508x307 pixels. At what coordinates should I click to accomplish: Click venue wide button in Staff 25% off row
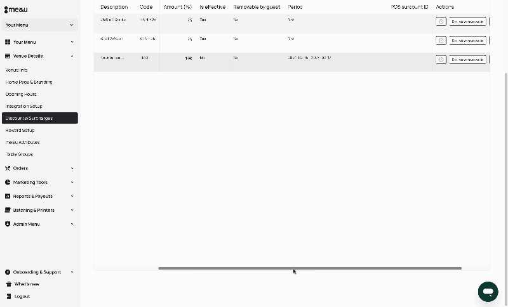pyautogui.click(x=467, y=41)
